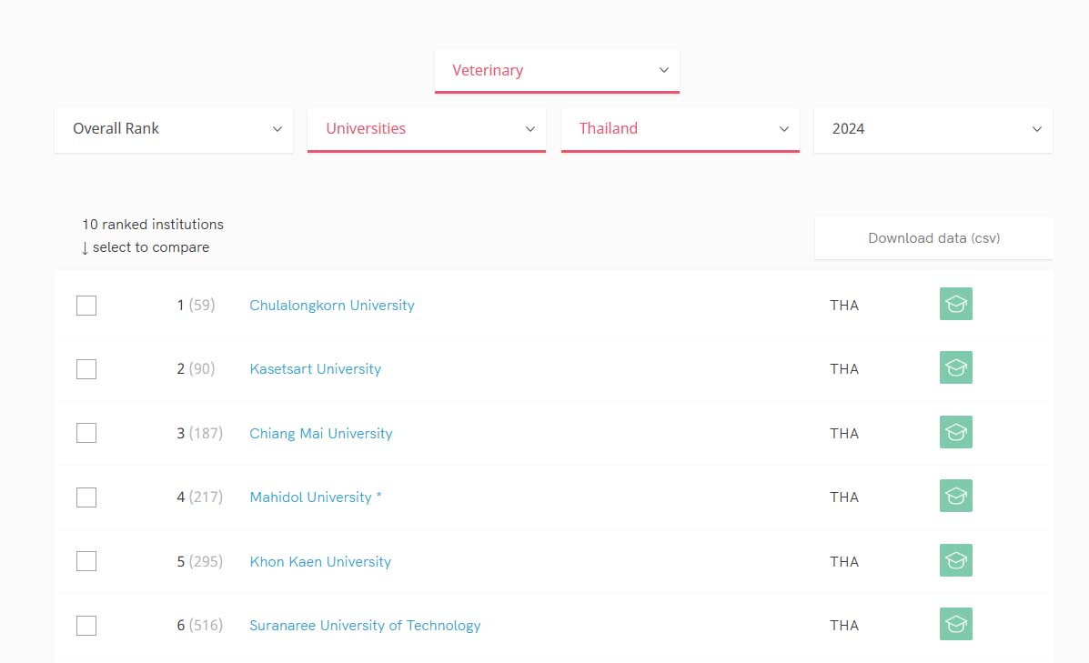Change the Thailand country dropdown
This screenshot has width=1089, height=663.
[x=680, y=129]
